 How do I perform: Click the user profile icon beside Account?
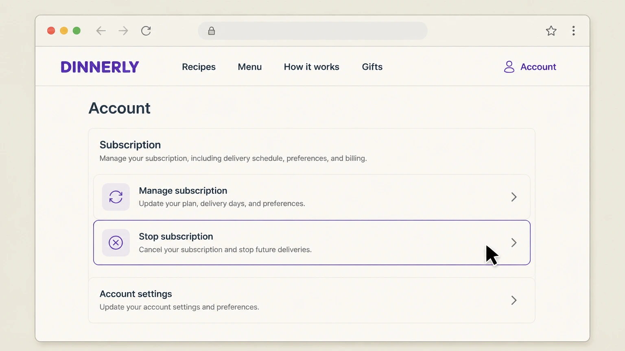click(509, 67)
